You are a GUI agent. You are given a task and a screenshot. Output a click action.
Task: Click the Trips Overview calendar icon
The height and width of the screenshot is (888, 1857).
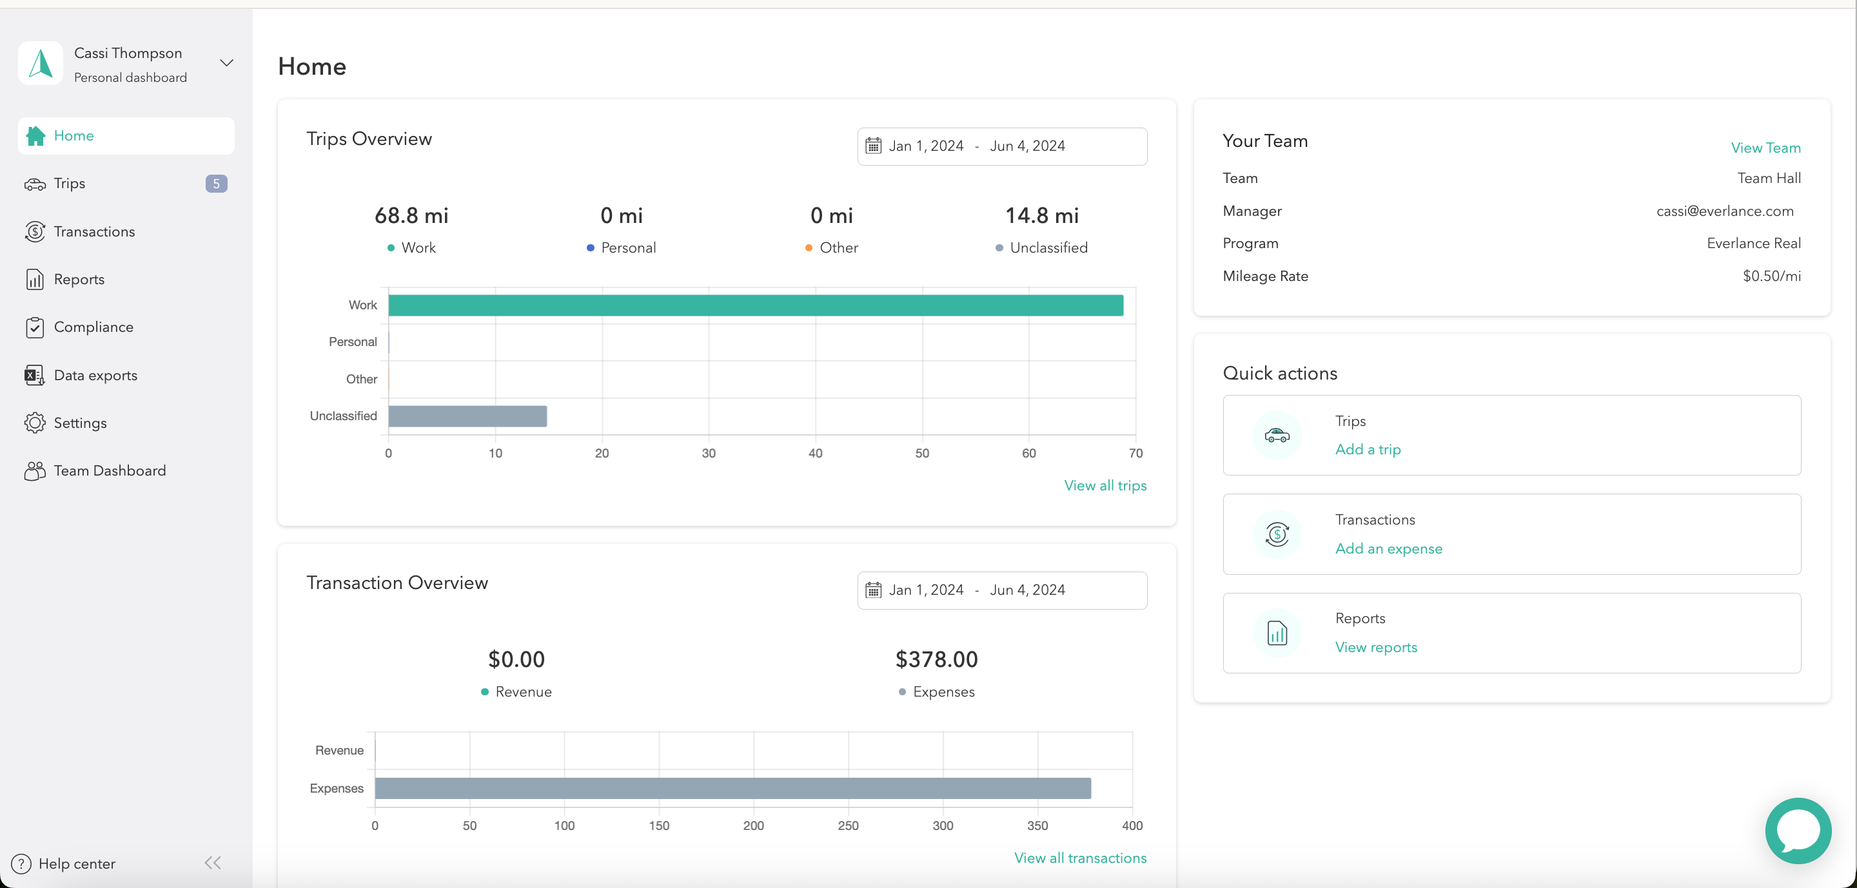point(873,146)
